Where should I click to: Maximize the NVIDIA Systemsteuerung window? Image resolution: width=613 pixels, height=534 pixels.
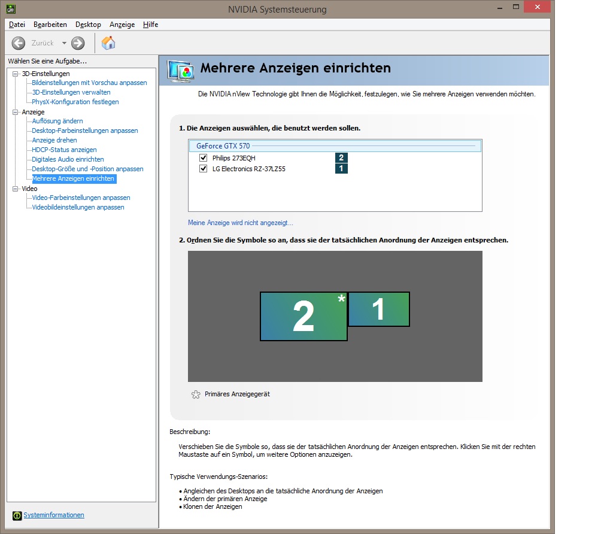pos(516,7)
